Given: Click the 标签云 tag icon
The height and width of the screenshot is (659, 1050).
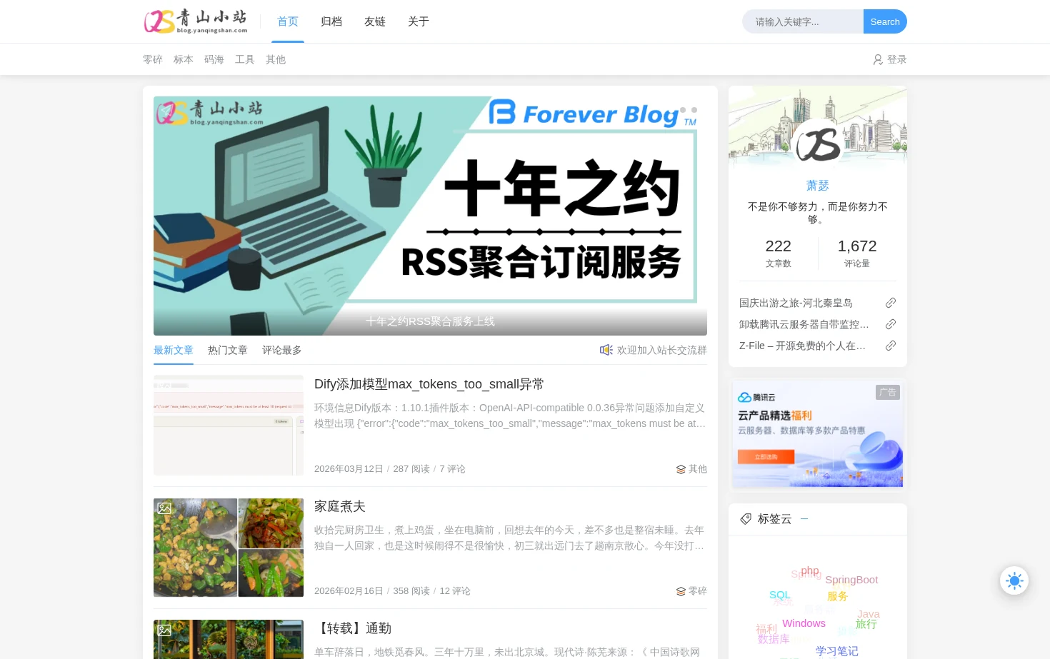Looking at the screenshot, I should [x=746, y=519].
